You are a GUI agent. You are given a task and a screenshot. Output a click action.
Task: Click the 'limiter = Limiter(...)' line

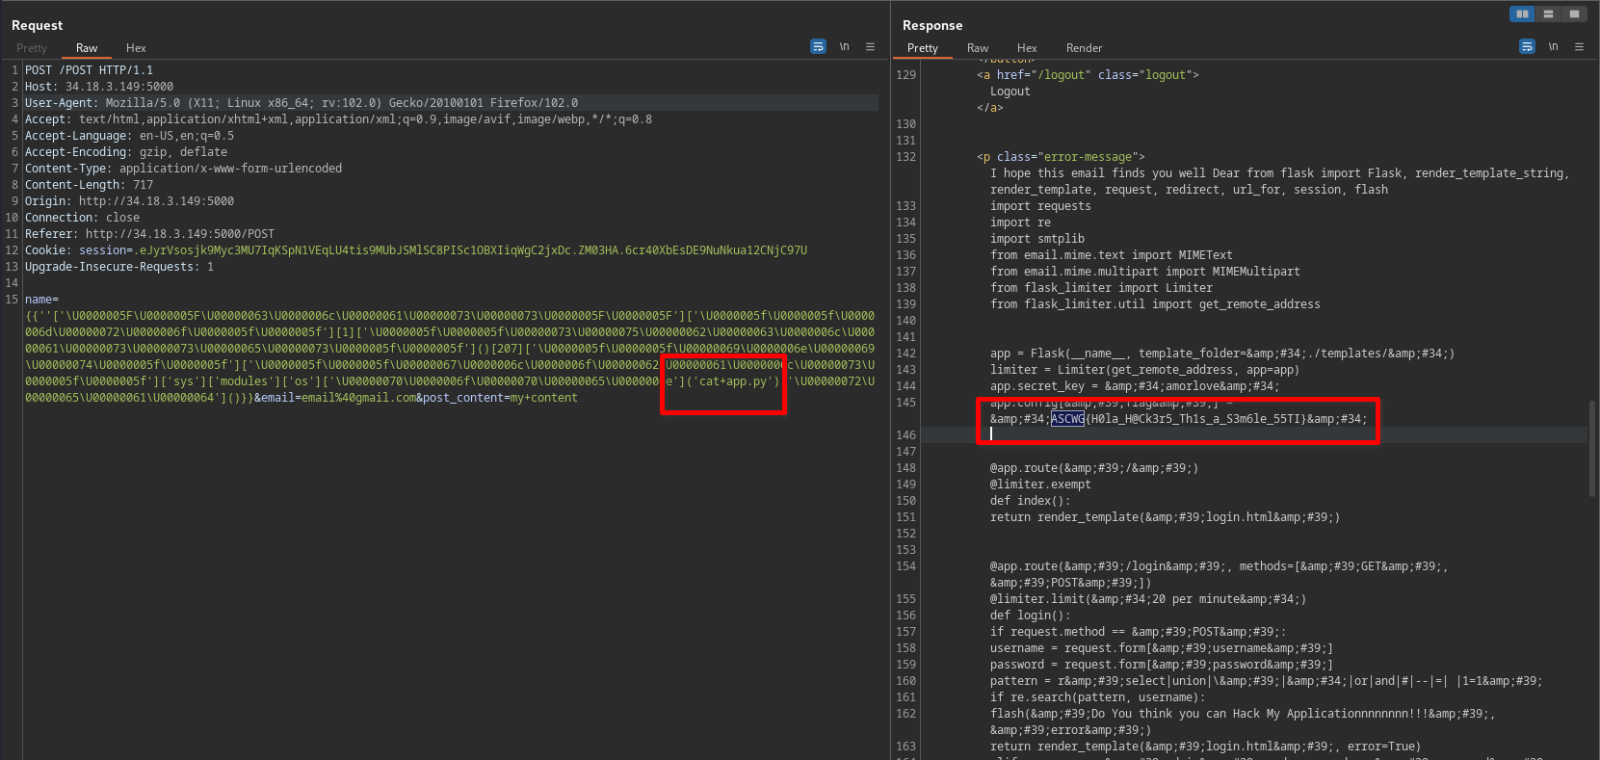point(1144,370)
